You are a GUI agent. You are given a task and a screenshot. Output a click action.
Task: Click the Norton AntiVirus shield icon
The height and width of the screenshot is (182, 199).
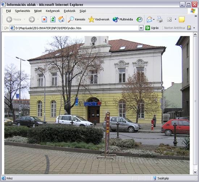pos(189,28)
